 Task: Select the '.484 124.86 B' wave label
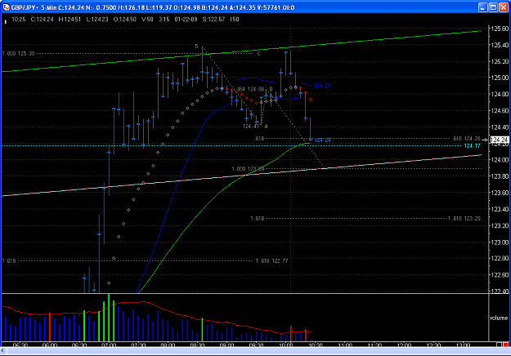point(254,89)
